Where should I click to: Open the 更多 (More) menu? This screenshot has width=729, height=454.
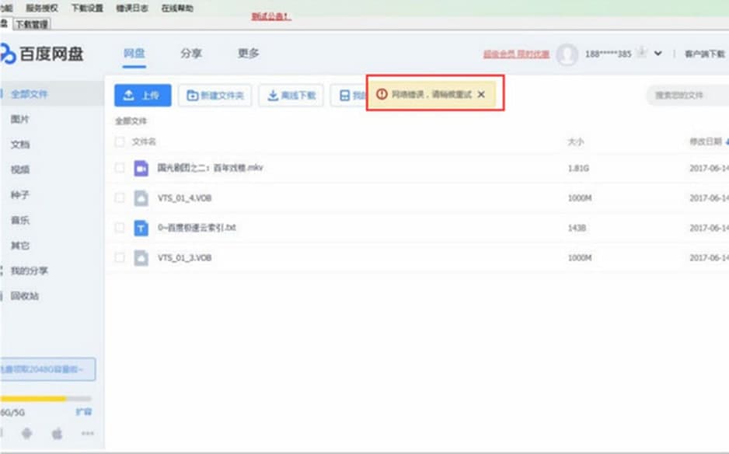(246, 54)
